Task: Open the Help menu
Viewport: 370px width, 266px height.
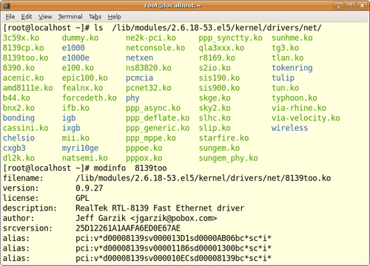Action: [114, 17]
